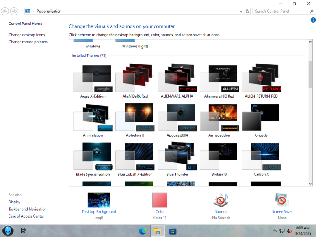The width and height of the screenshot is (316, 237).
Task: Click the search magnifier icon
Action: [311, 11]
